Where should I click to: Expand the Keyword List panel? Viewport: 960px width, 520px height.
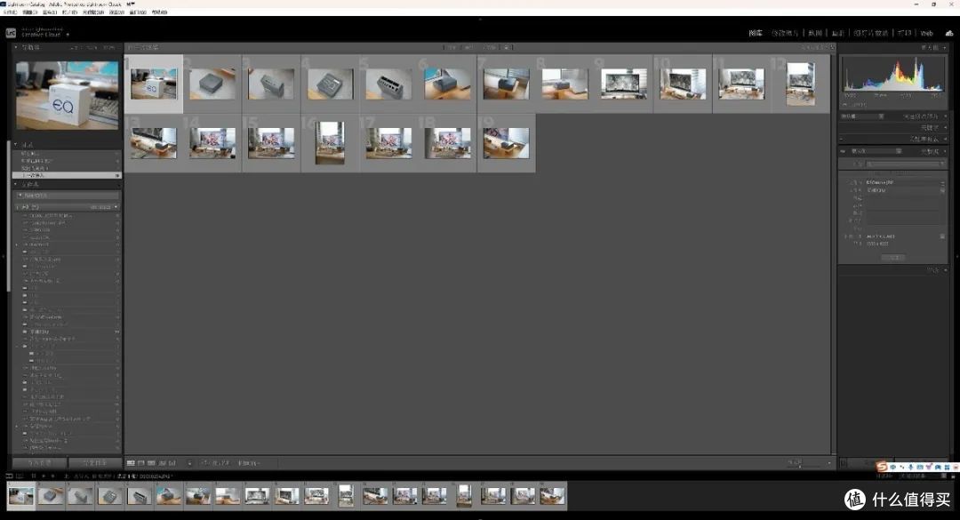[x=945, y=139]
